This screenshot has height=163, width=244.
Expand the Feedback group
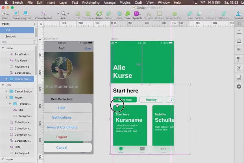(x=10, y=104)
